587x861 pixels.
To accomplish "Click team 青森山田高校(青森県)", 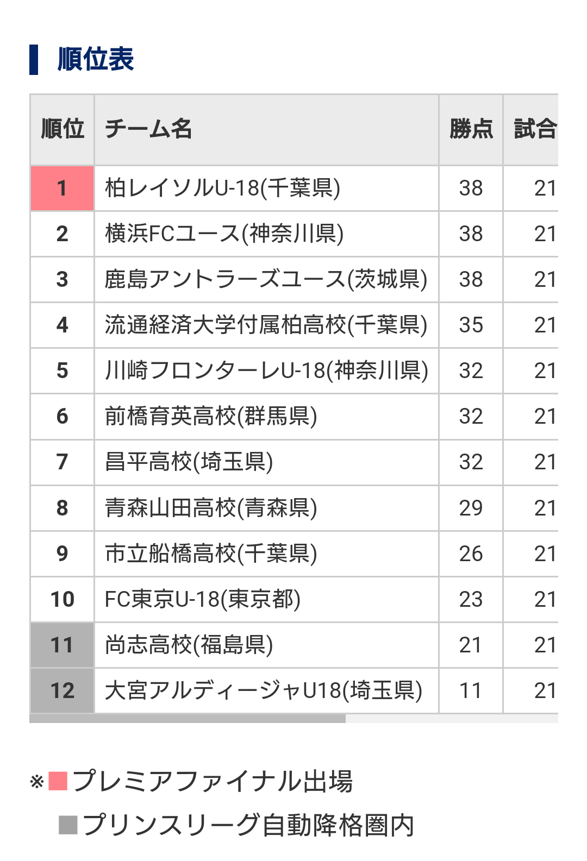I will click(x=211, y=507).
